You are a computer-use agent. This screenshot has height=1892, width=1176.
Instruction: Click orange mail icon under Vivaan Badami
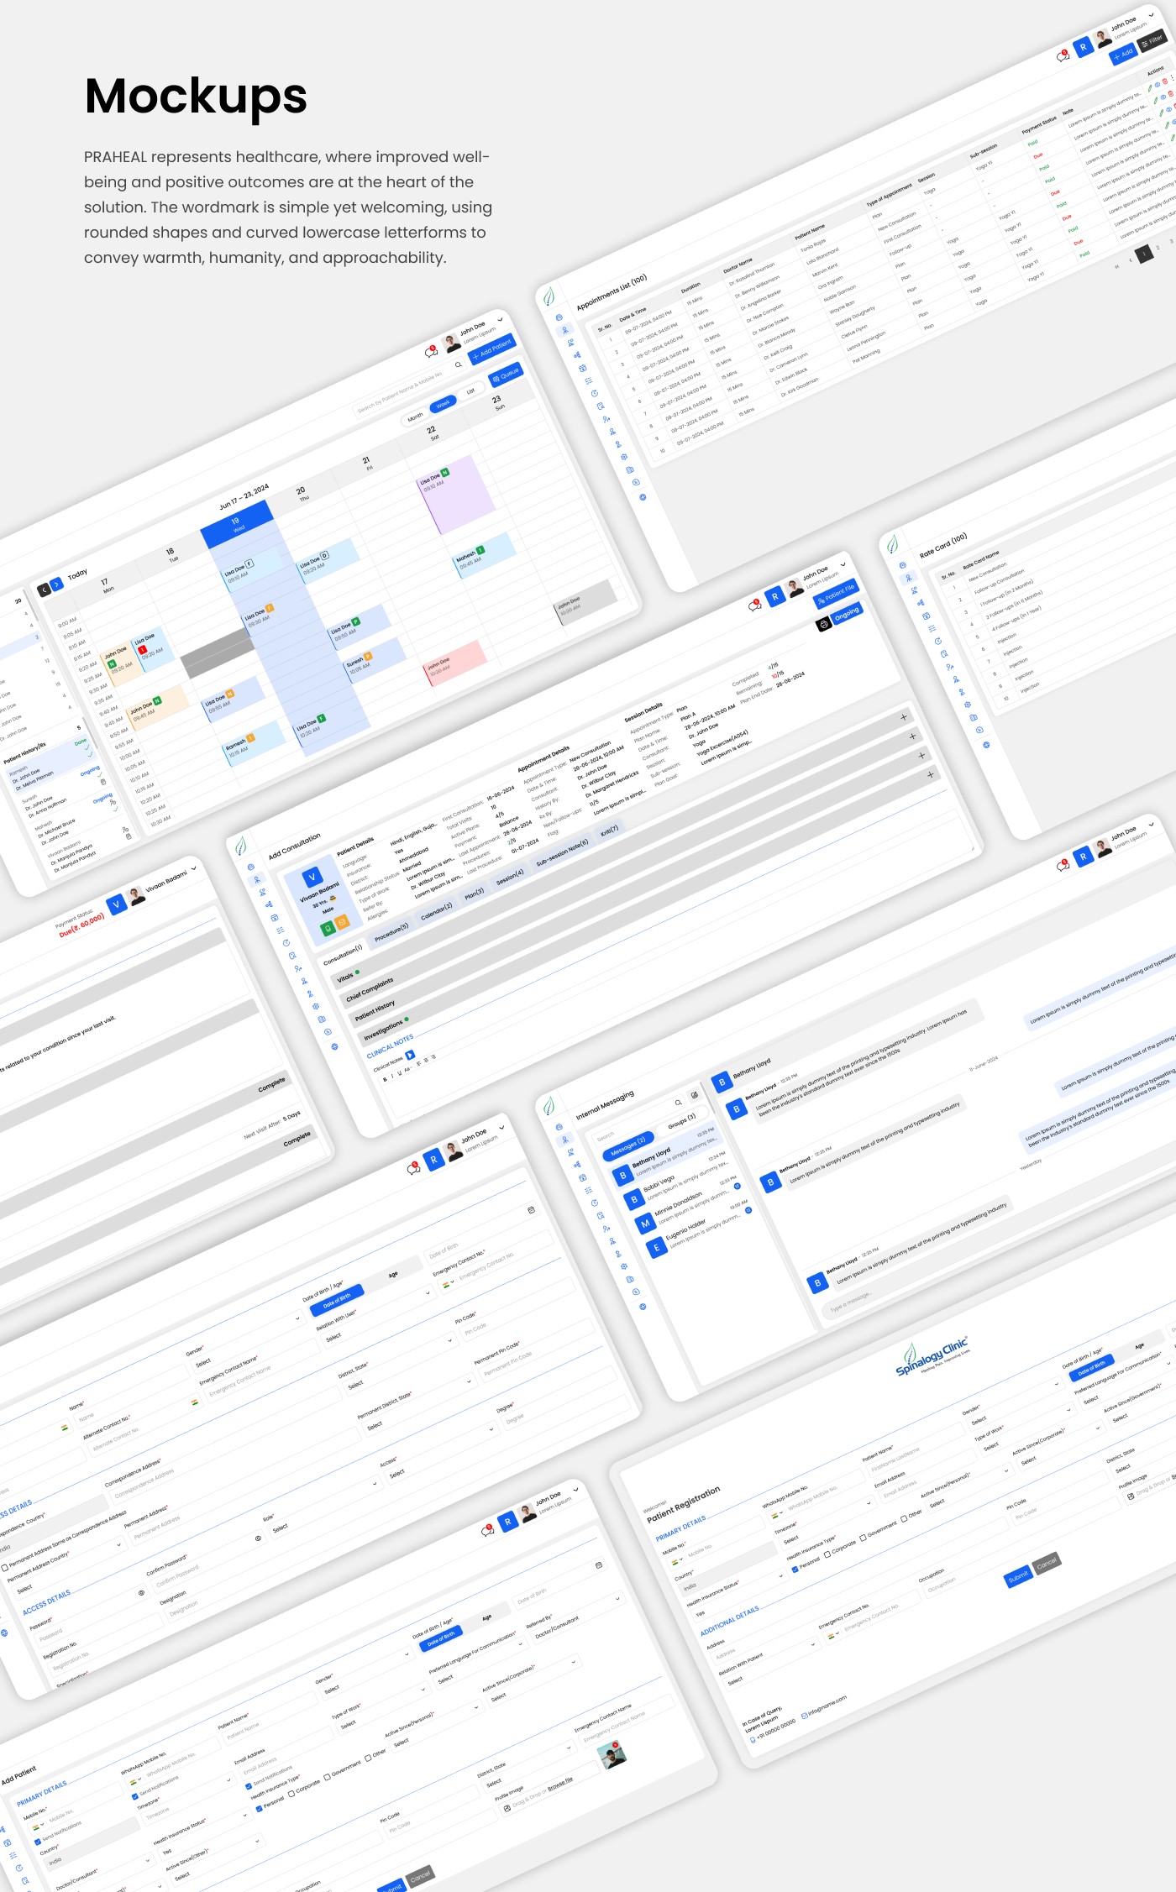pyautogui.click(x=342, y=922)
